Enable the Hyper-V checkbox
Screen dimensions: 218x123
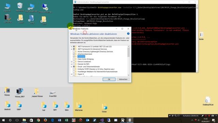74,74
